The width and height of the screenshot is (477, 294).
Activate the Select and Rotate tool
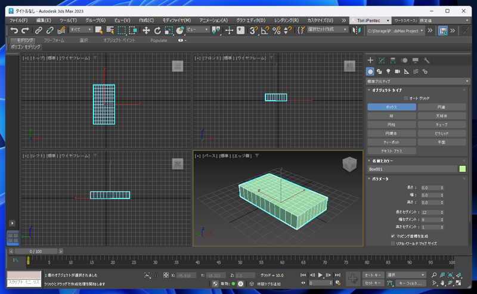[x=157, y=30]
